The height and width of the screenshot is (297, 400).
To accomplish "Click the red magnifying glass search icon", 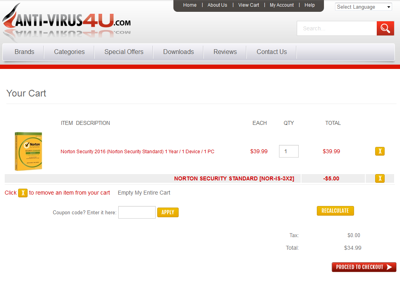I will [385, 28].
